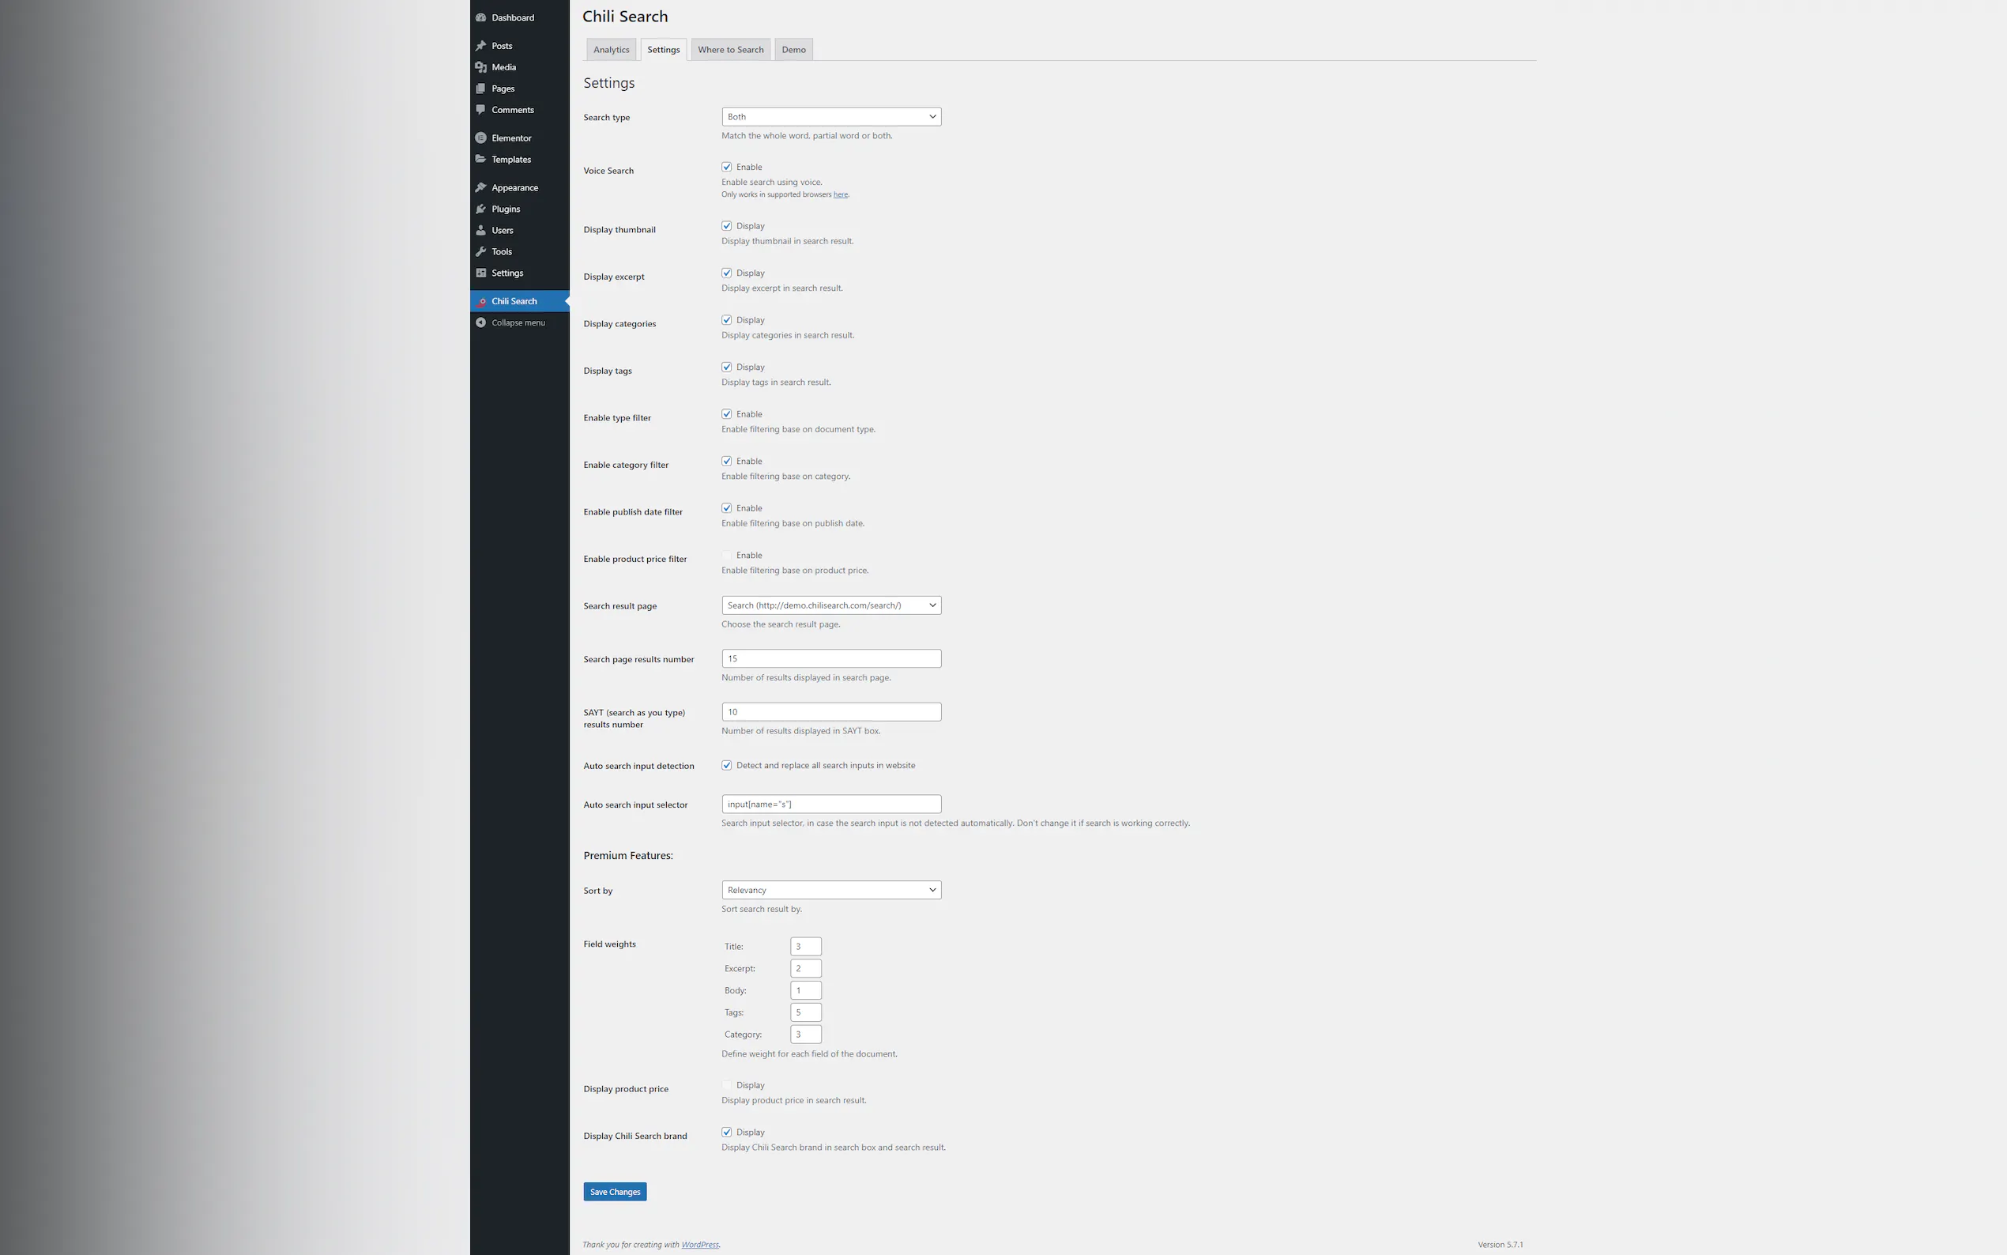
Task: Click the Collapse menu arrow icon
Action: pos(480,323)
